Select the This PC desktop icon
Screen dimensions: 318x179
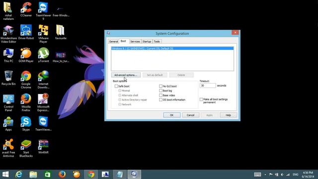click(8, 55)
